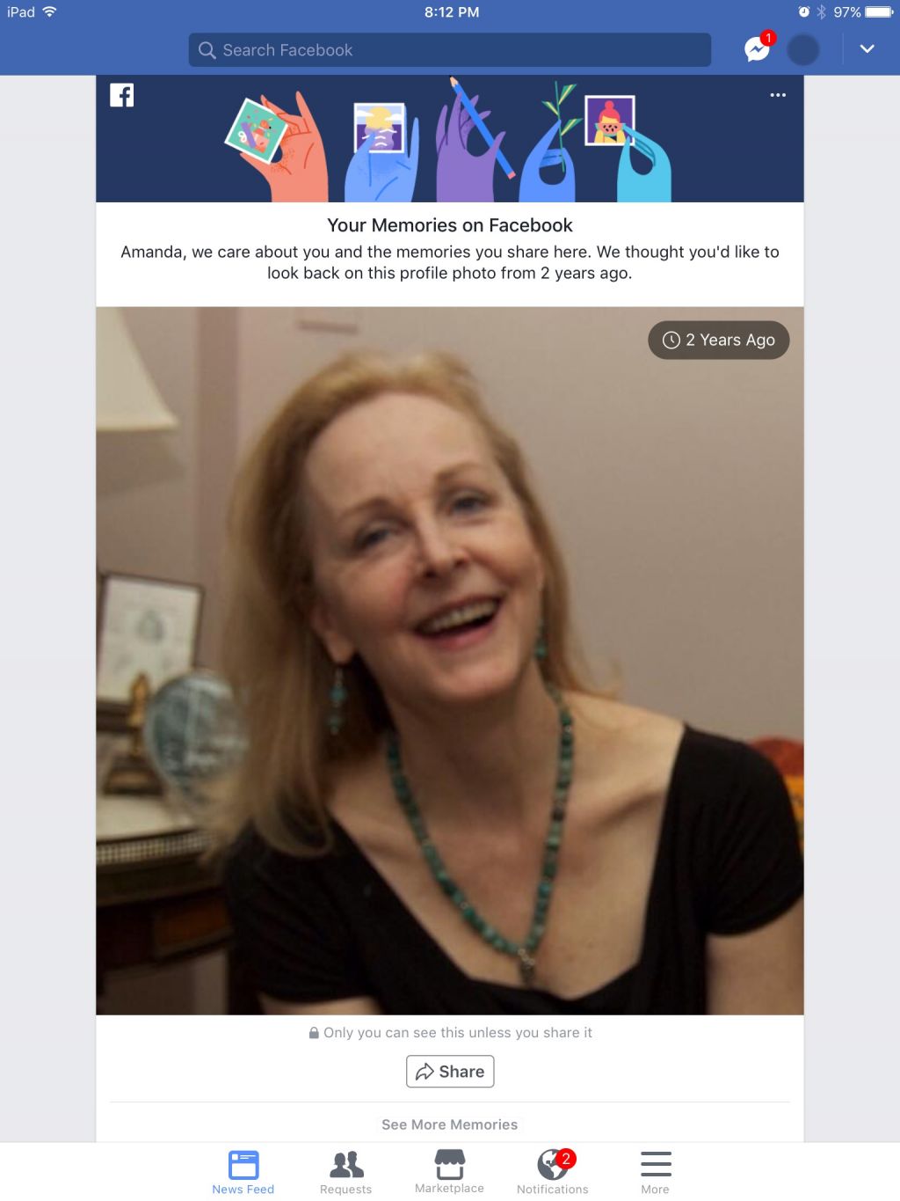This screenshot has height=1201, width=900.
Task: View Notifications globe icon
Action: 553,1164
